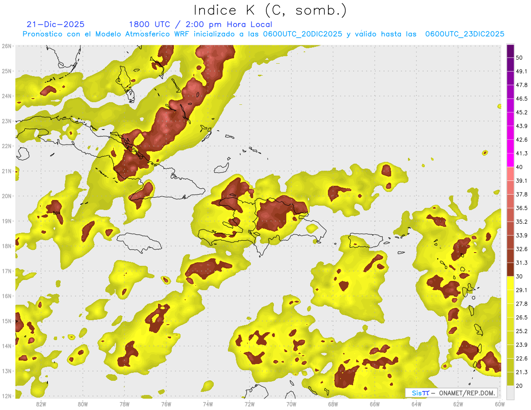
Task: Click the legend value "33.9"
Action: [521, 235]
